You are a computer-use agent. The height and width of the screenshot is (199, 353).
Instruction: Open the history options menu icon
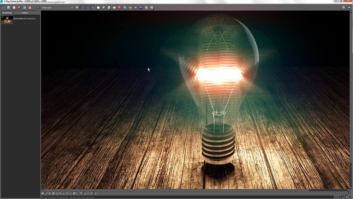click(38, 7)
